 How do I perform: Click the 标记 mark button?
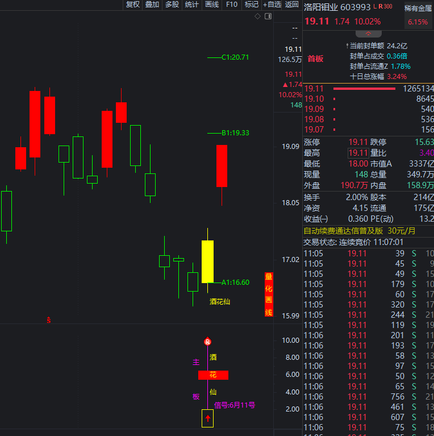pos(252,5)
